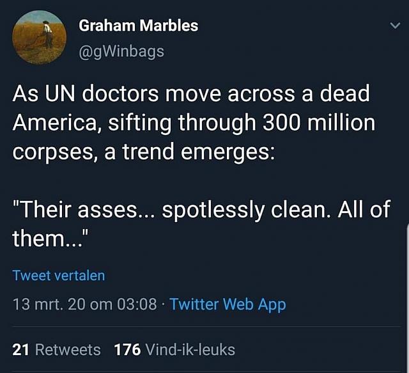Visit the @gWinbags handle
The width and height of the screenshot is (409, 373).
click(121, 51)
